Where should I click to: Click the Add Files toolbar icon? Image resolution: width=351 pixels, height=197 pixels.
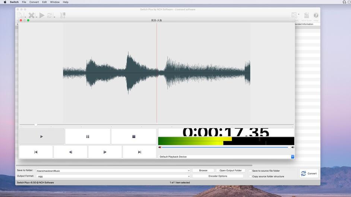[x=20, y=15]
